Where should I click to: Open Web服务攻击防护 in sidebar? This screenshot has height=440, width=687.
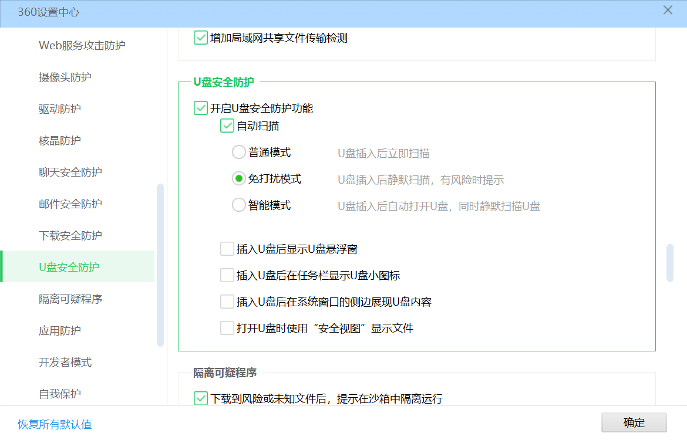[82, 46]
